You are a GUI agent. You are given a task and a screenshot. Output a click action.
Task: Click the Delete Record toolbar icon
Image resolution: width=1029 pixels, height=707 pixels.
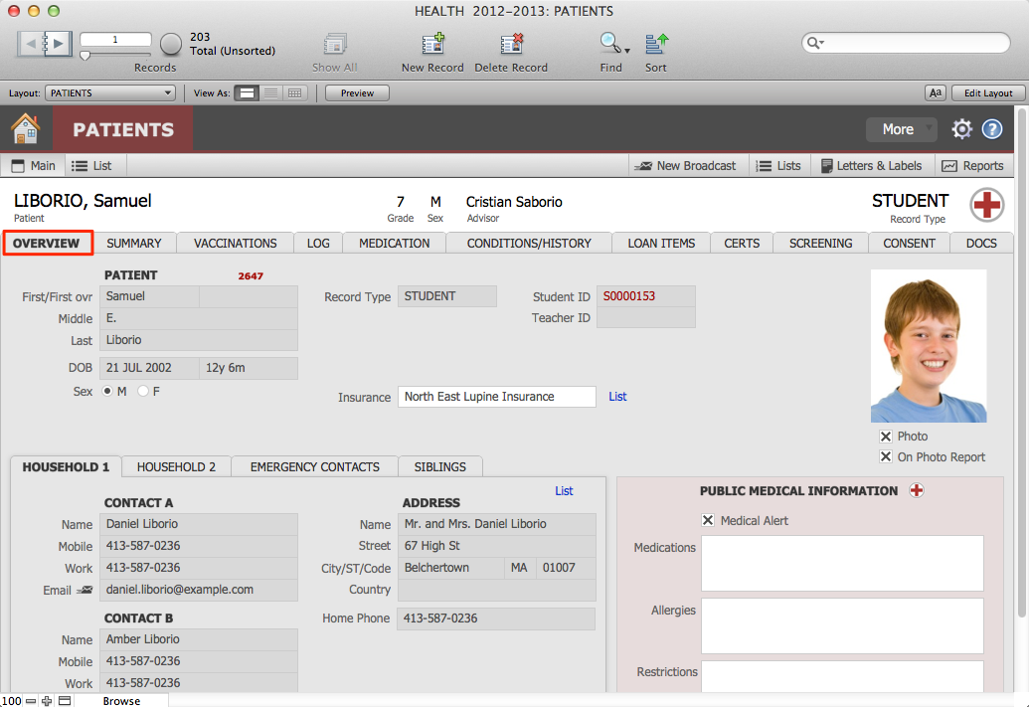tap(511, 45)
